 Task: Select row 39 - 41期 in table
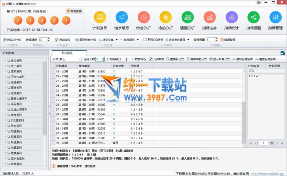pyautogui.click(x=147, y=143)
